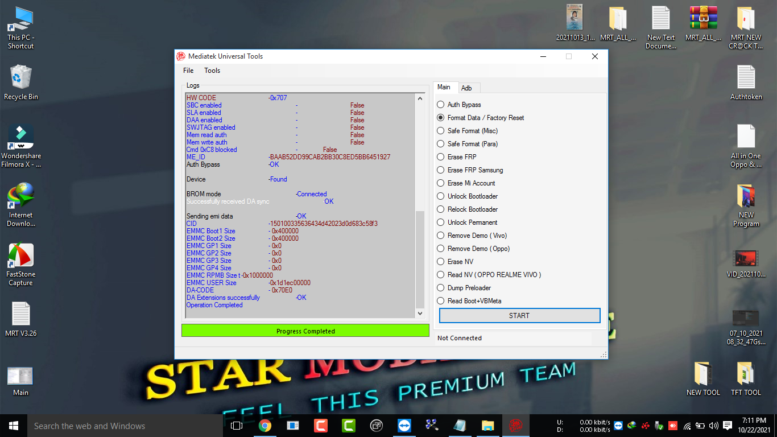The image size is (777, 437).
Task: Click the ME_ID value in the logs
Action: 329,157
